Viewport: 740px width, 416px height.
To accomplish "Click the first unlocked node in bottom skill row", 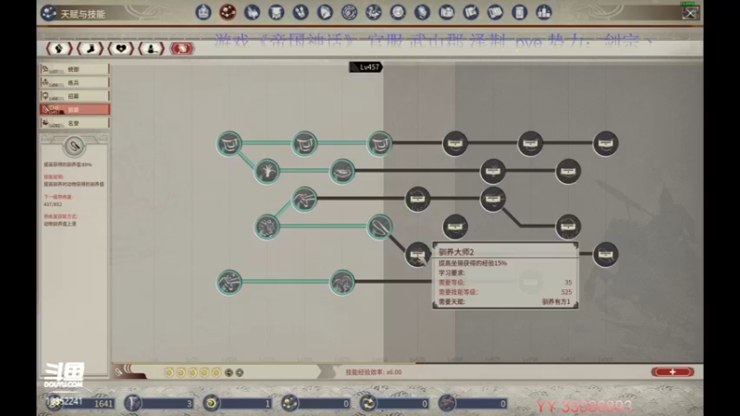I will pos(229,283).
